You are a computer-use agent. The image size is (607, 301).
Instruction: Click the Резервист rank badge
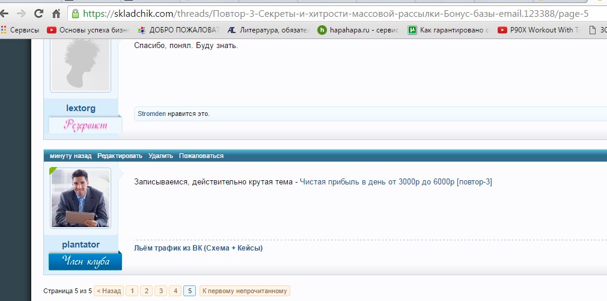(x=85, y=125)
